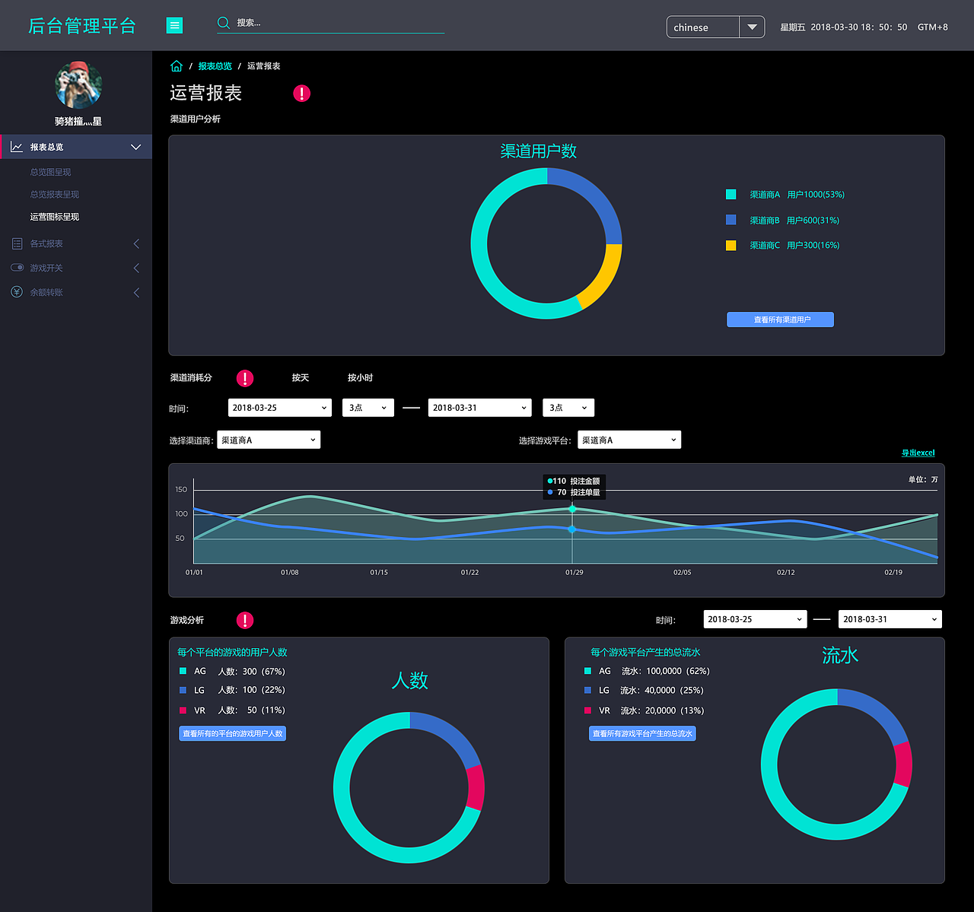Open the end hour 3点 dropdown
This screenshot has height=912, width=974.
point(568,408)
